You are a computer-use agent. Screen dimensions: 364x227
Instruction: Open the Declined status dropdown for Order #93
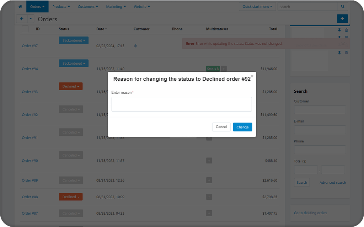pyautogui.click(x=71, y=86)
